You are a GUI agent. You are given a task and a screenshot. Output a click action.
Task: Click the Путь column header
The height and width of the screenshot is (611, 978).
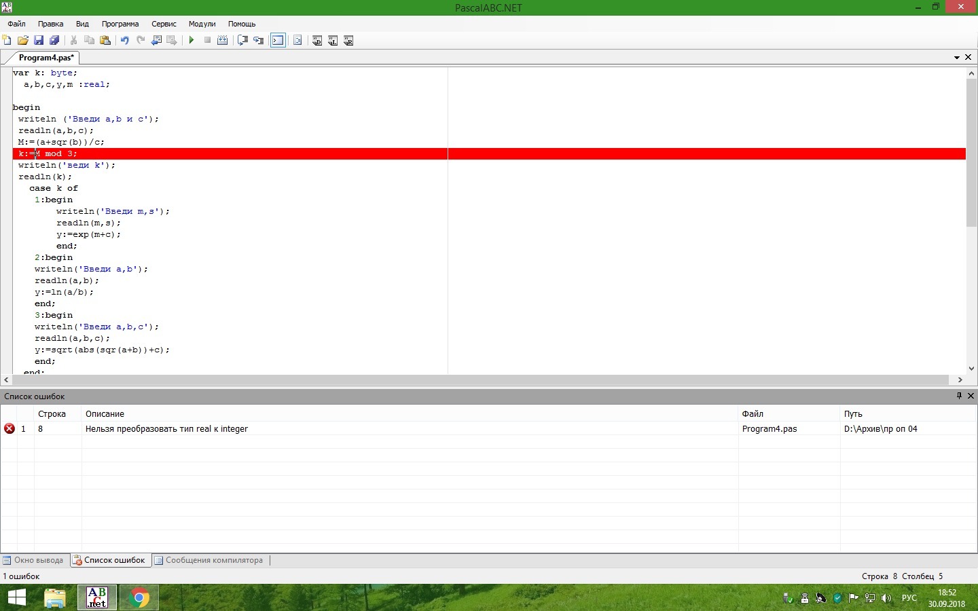click(909, 414)
